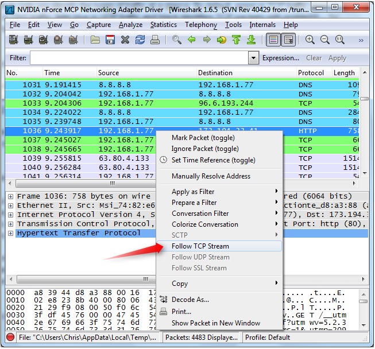Viewport: 375px width, 349px height.
Task: Open the capture file folder icon
Action: (95, 40)
